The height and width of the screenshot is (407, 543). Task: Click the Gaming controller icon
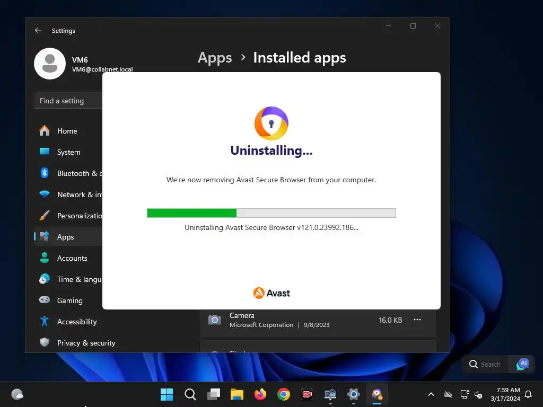45,300
